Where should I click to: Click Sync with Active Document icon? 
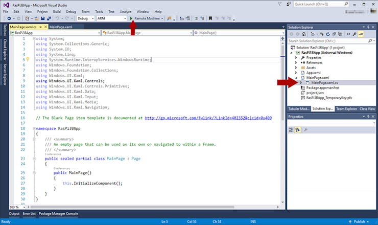322,34
